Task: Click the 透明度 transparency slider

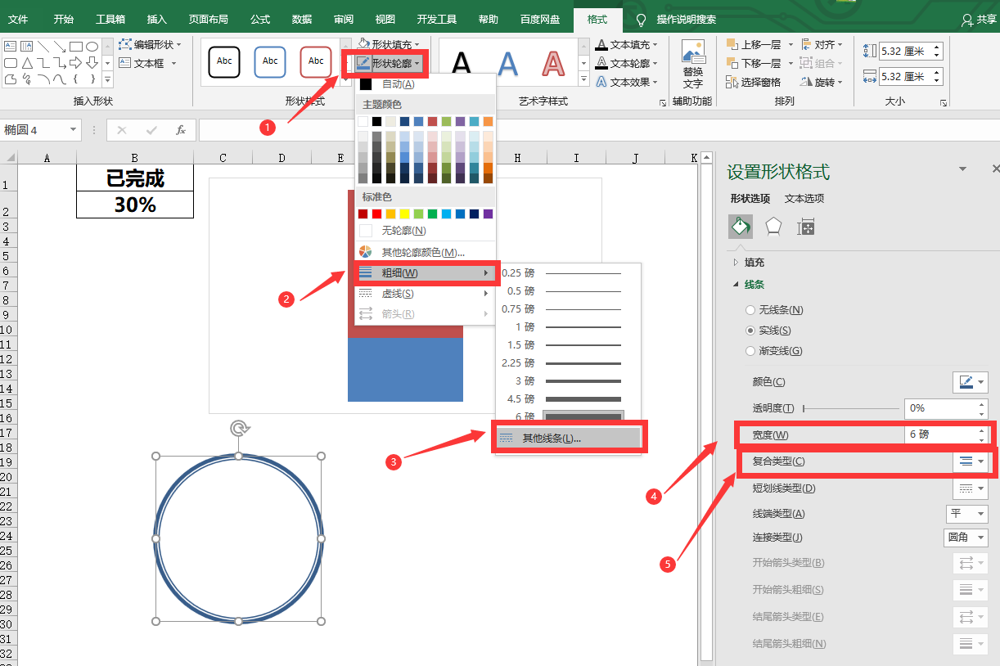Action: (x=851, y=407)
